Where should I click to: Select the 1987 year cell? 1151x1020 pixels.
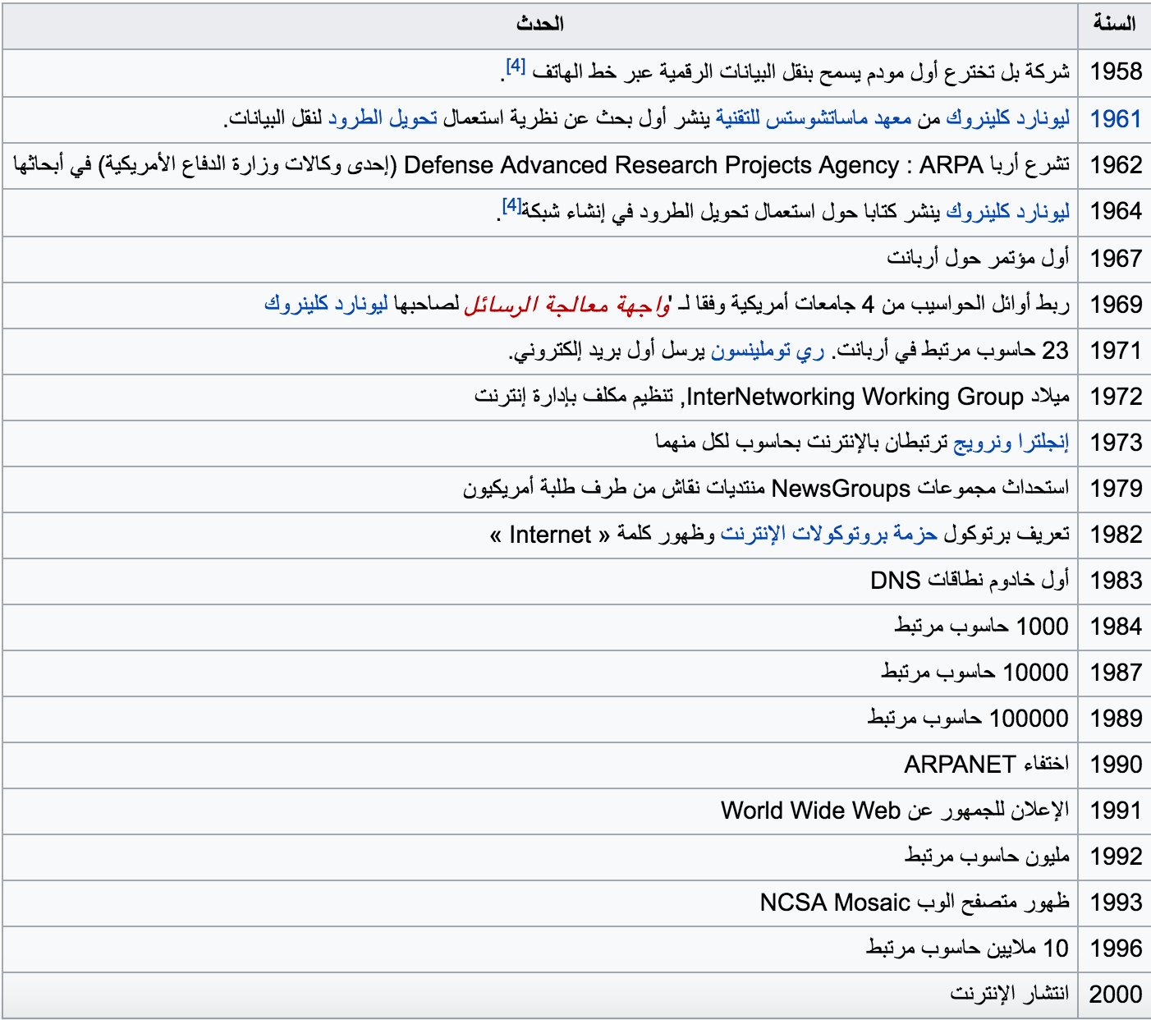[1116, 673]
